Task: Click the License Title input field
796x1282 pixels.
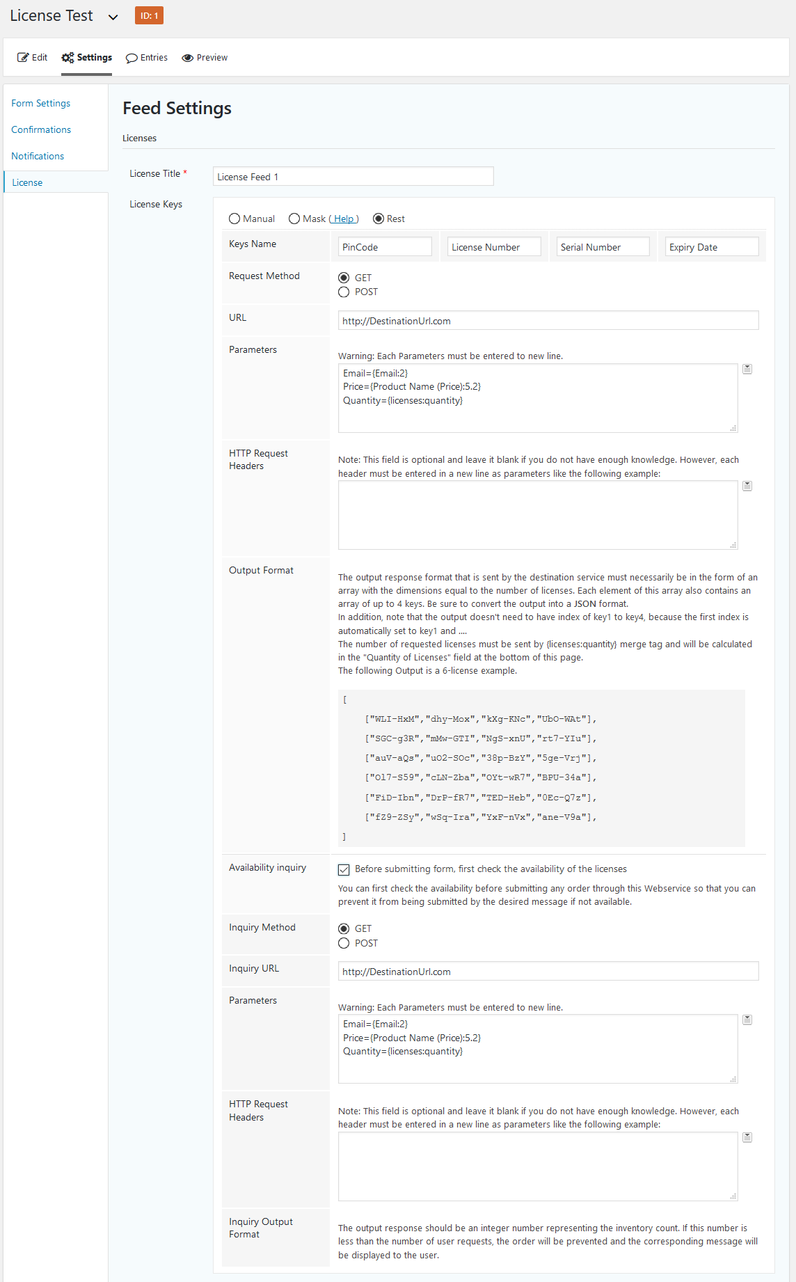Action: [x=353, y=177]
